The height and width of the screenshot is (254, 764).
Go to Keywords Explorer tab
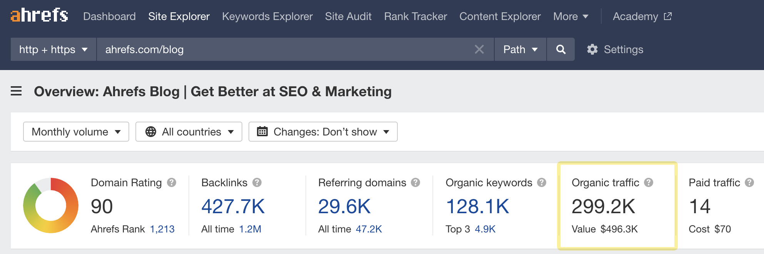[x=267, y=16]
